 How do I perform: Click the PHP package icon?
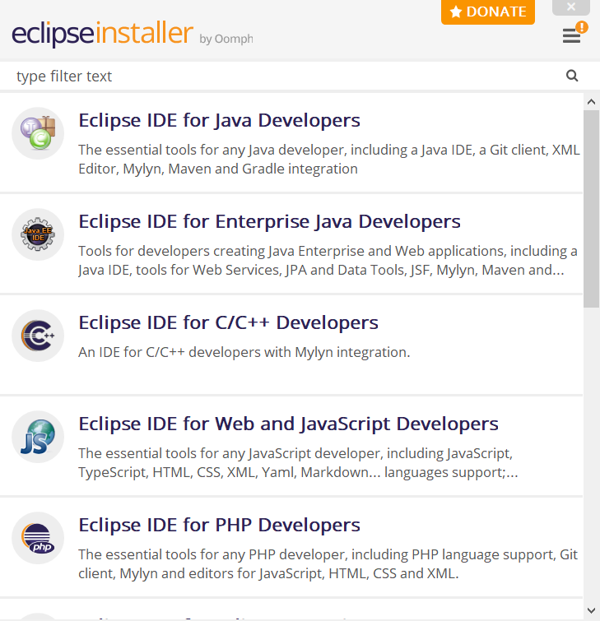pyautogui.click(x=38, y=538)
